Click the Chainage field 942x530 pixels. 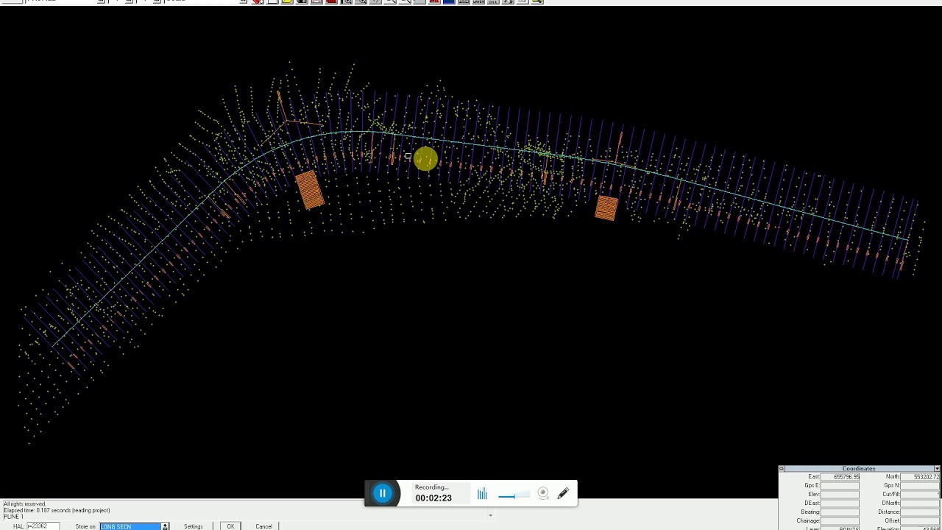pos(840,521)
